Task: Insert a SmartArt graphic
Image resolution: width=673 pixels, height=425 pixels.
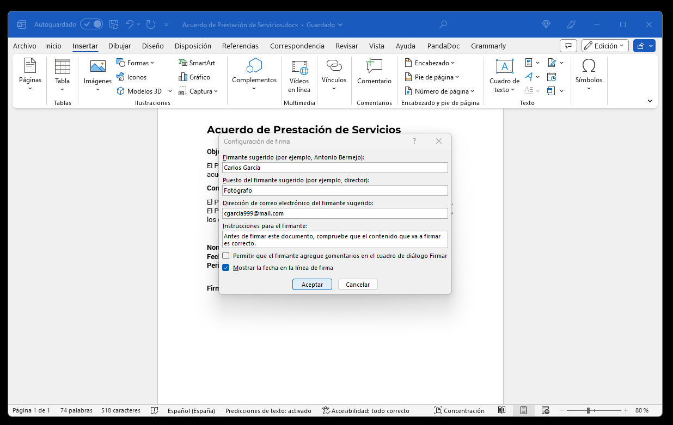Action: tap(197, 63)
